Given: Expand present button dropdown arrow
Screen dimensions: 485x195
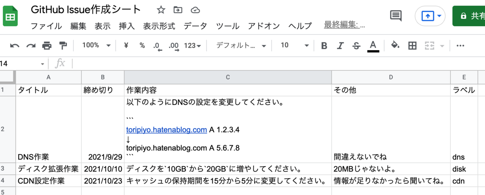Looking at the screenshot, I should point(439,16).
